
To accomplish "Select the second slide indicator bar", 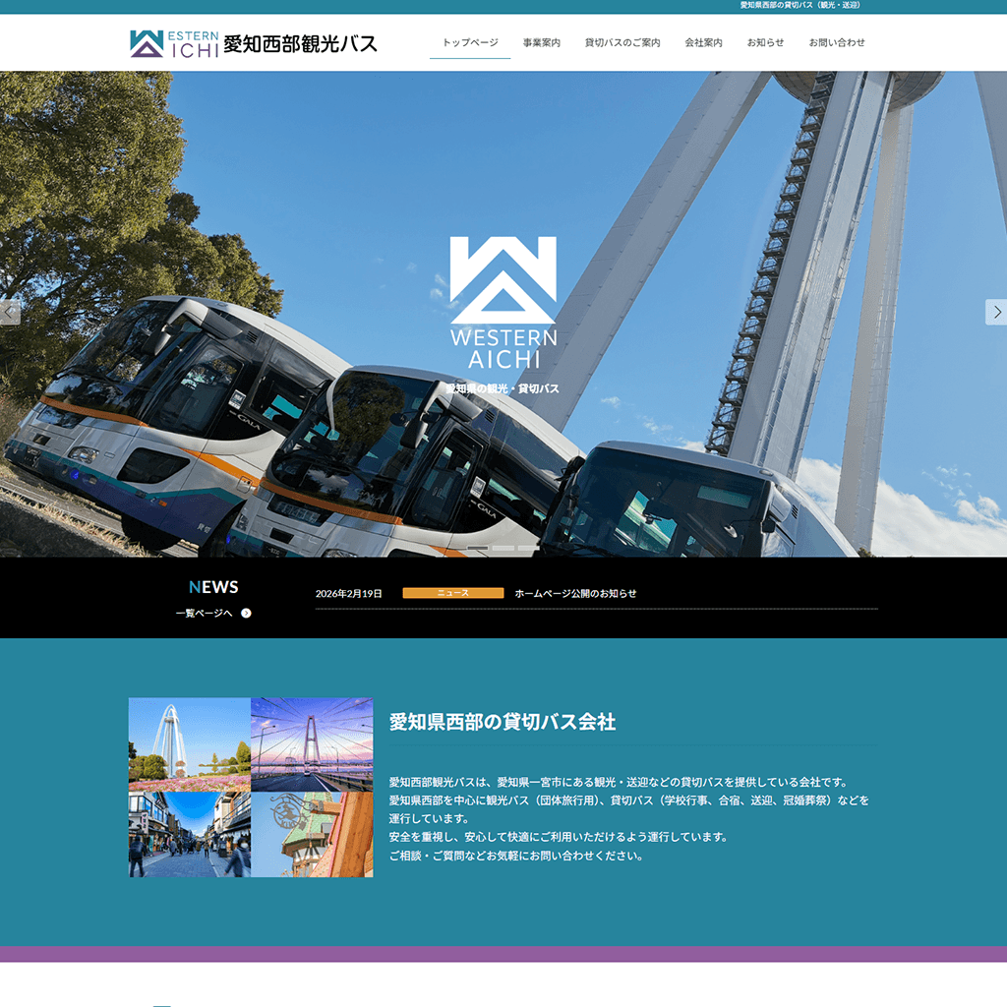I will (503, 548).
